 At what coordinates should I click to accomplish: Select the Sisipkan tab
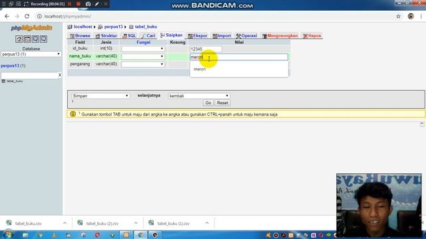172,35
